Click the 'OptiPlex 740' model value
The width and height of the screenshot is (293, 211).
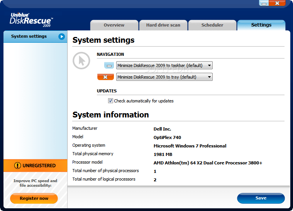(167, 137)
